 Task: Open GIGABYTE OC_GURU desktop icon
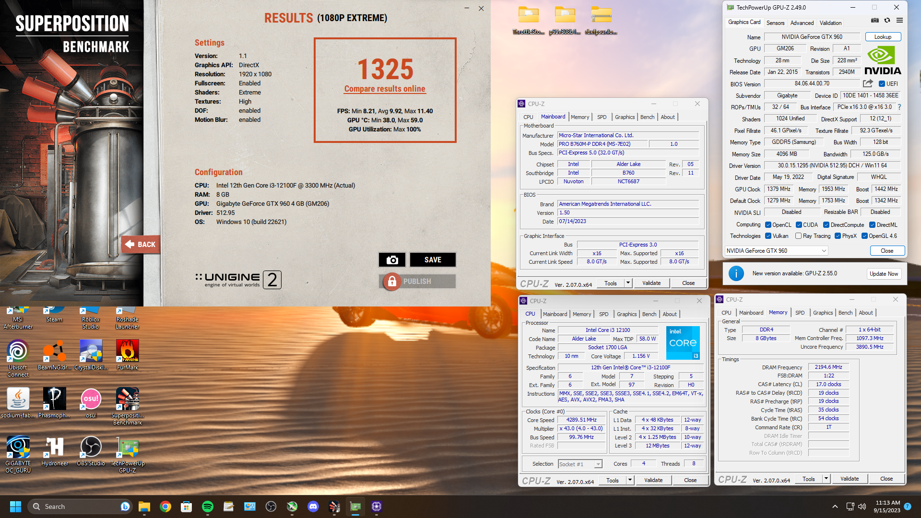pos(18,454)
